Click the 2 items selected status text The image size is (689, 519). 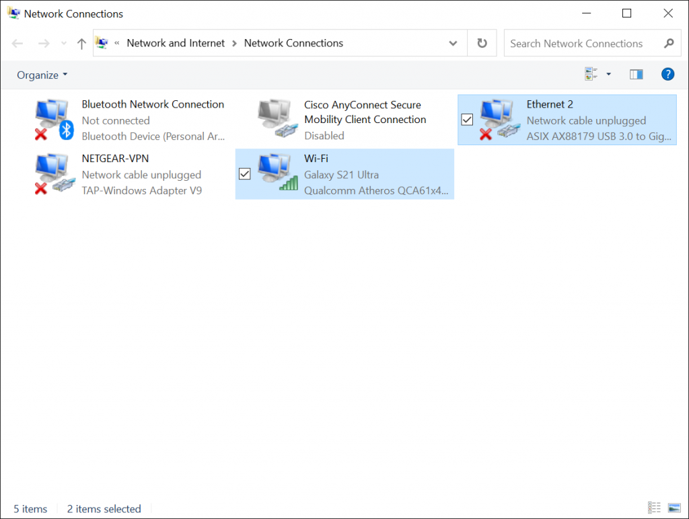tap(104, 508)
